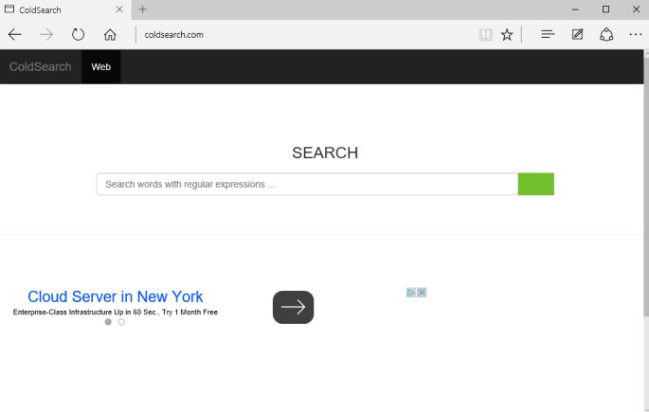The height and width of the screenshot is (412, 649).
Task: Click the ad arrow button
Action: coord(293,307)
